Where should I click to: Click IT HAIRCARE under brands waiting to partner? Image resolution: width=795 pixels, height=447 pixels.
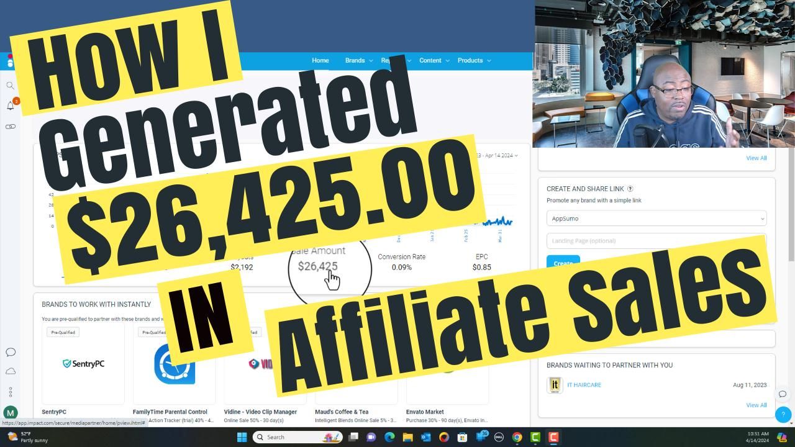coord(584,385)
